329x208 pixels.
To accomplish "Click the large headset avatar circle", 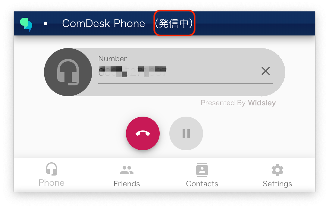I will pyautogui.click(x=68, y=72).
